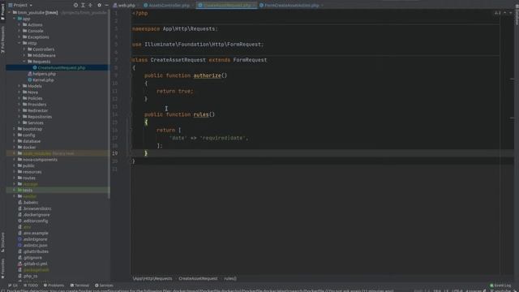Click the authorize method name in code
The width and height of the screenshot is (519, 292).
pyautogui.click(x=208, y=75)
